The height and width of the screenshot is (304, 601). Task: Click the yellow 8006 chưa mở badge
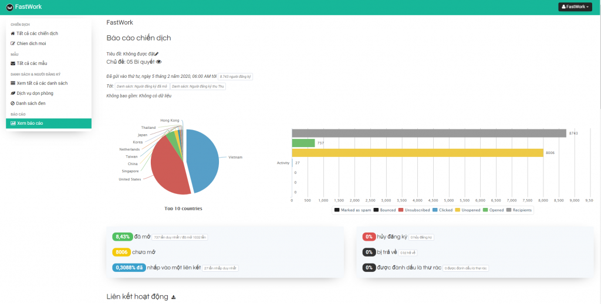(121, 252)
